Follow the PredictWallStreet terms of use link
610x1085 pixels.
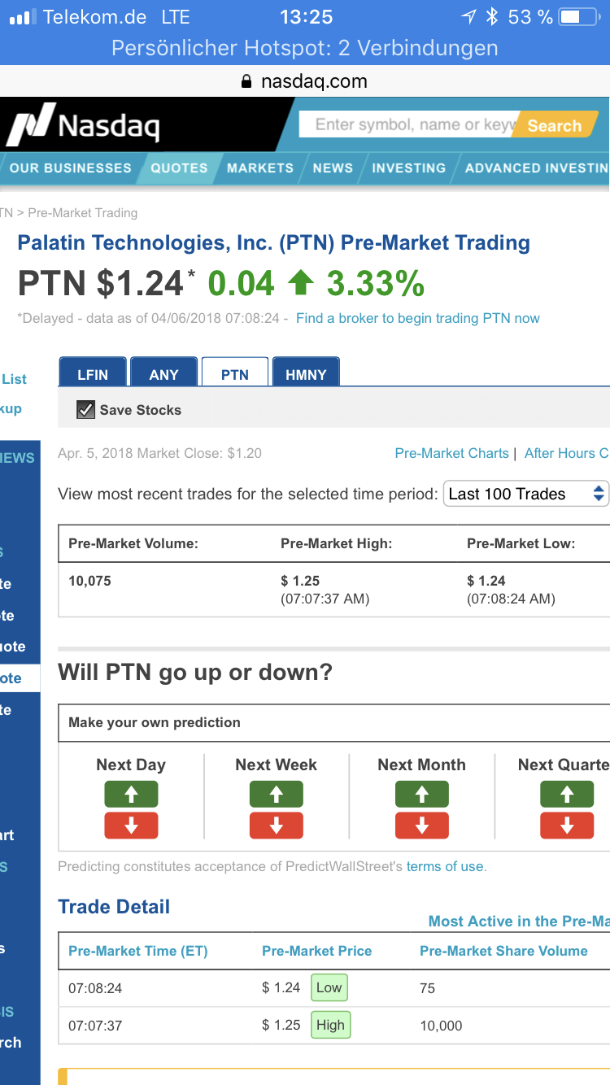pyautogui.click(x=445, y=866)
